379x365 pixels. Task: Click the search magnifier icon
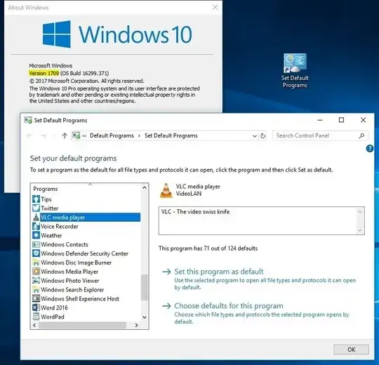tap(361, 135)
